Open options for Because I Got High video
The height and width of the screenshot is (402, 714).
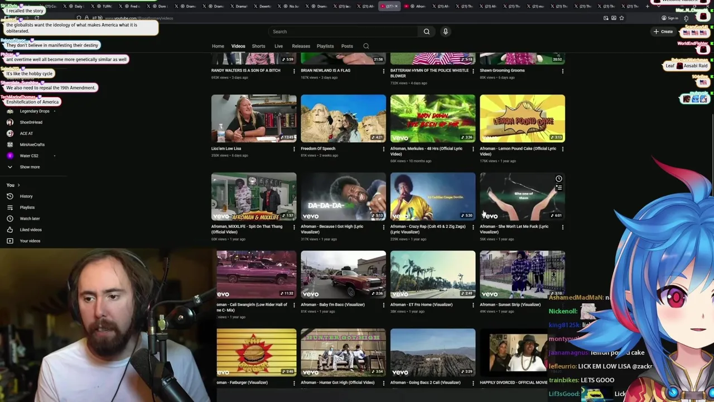(x=383, y=227)
